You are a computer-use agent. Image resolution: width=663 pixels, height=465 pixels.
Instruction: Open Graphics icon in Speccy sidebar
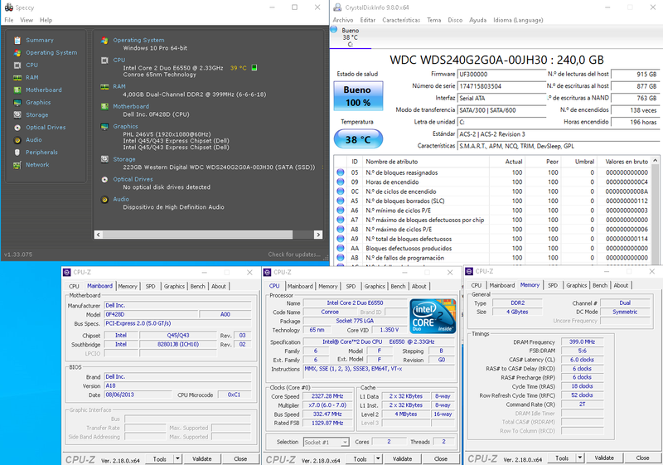pyautogui.click(x=17, y=102)
